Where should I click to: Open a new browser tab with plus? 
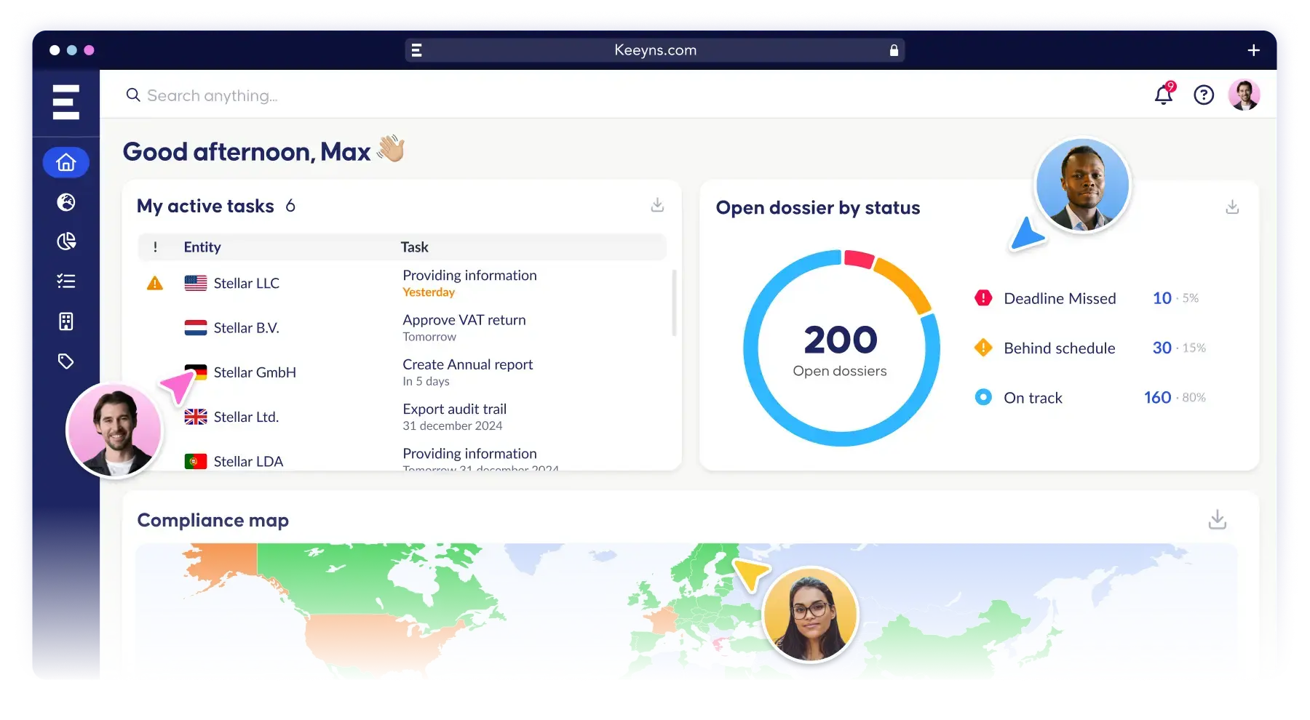coord(1253,50)
